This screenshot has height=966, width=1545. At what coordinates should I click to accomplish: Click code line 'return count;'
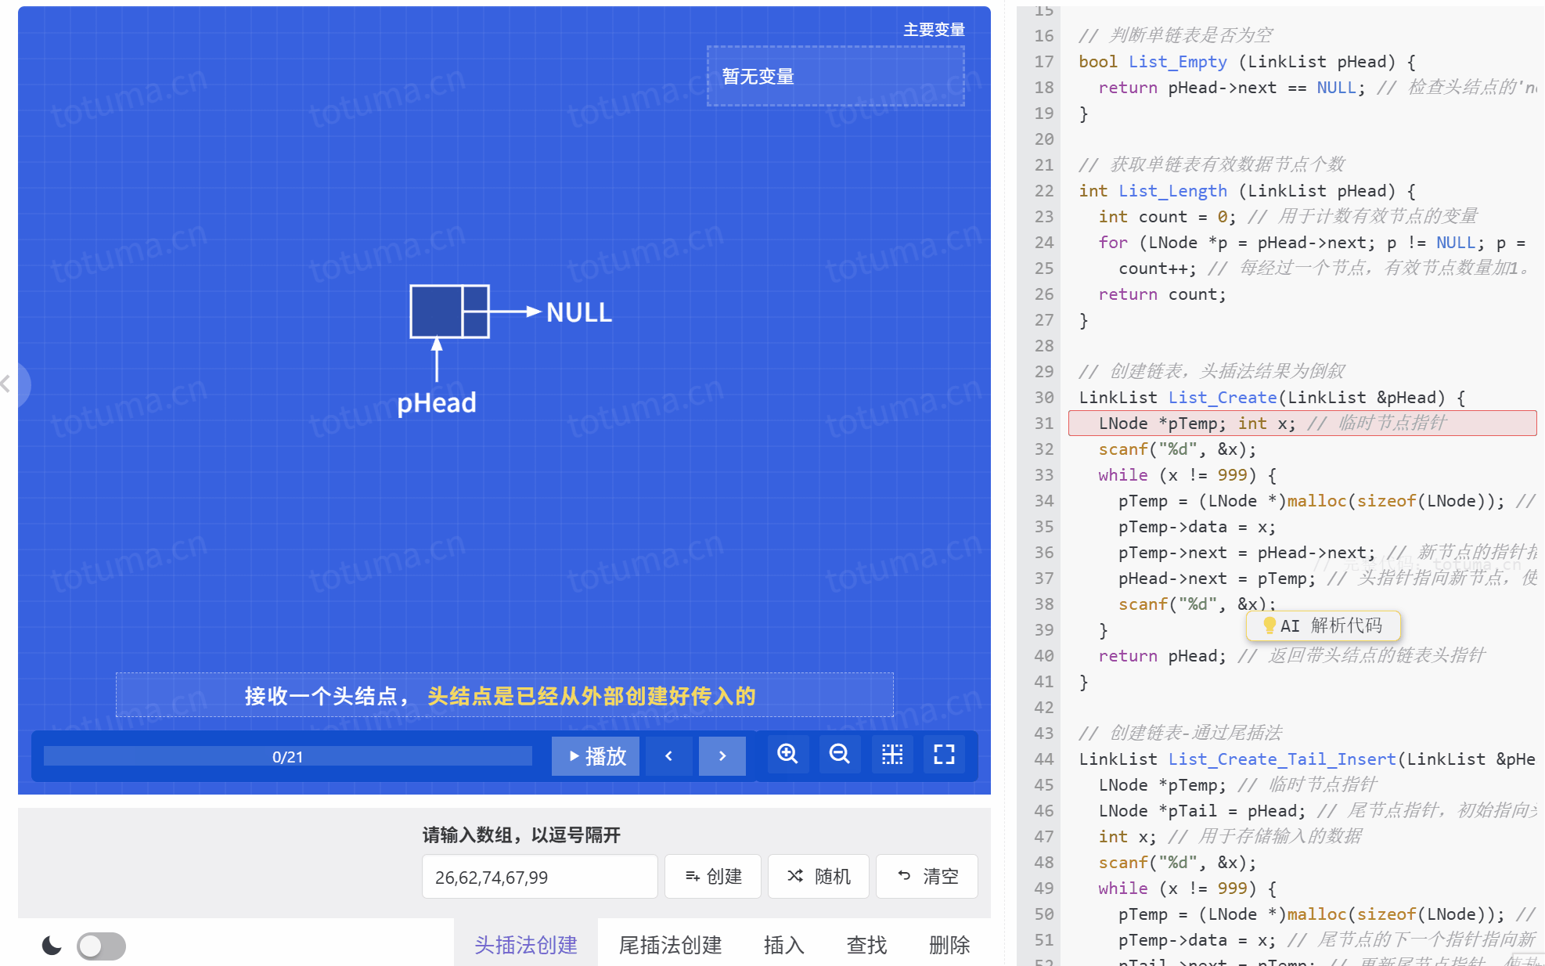(x=1162, y=294)
